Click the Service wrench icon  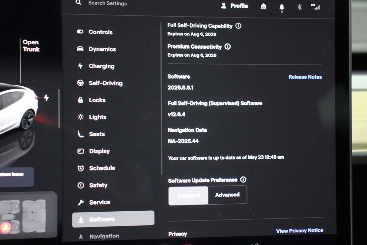tap(81, 202)
